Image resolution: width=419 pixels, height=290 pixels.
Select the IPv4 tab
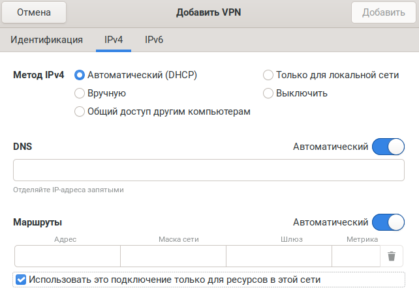(114, 40)
